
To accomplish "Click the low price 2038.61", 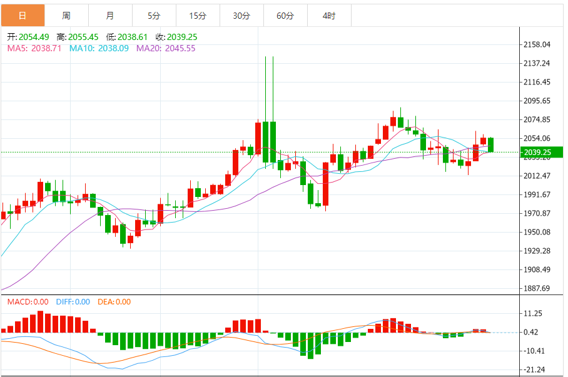I will (x=133, y=37).
